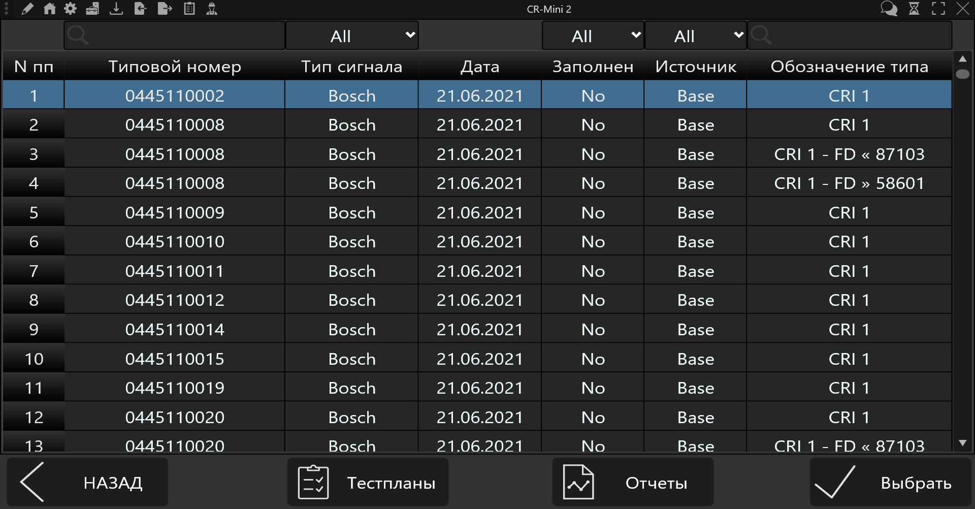The image size is (975, 509).
Task: Select number 0445110019
Action: coord(174,388)
